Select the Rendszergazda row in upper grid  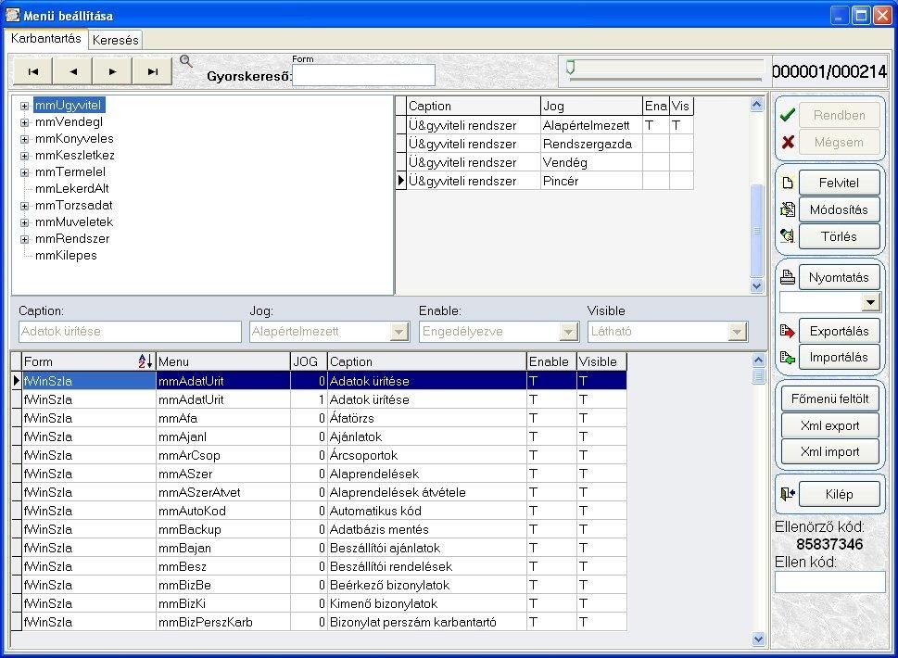tap(545, 144)
